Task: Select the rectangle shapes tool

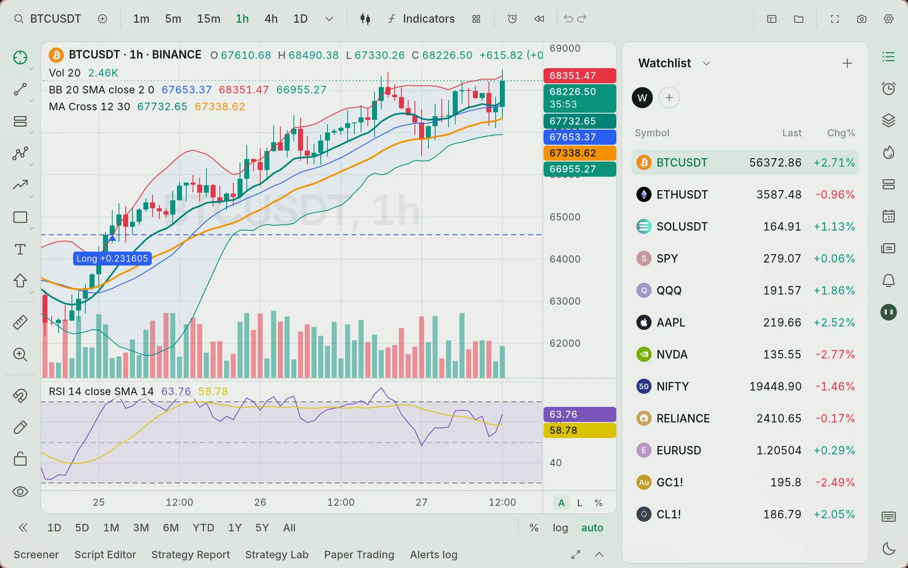Action: click(20, 218)
